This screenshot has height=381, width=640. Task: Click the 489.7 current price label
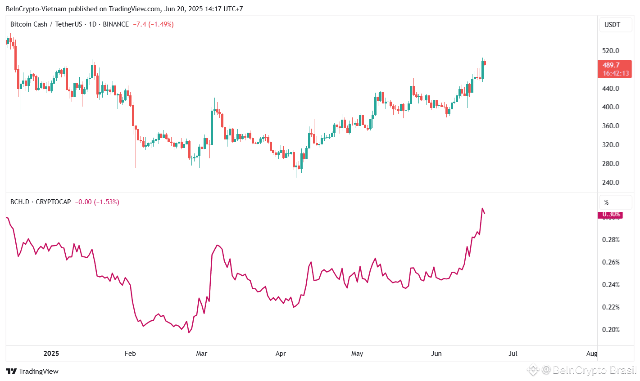(611, 65)
